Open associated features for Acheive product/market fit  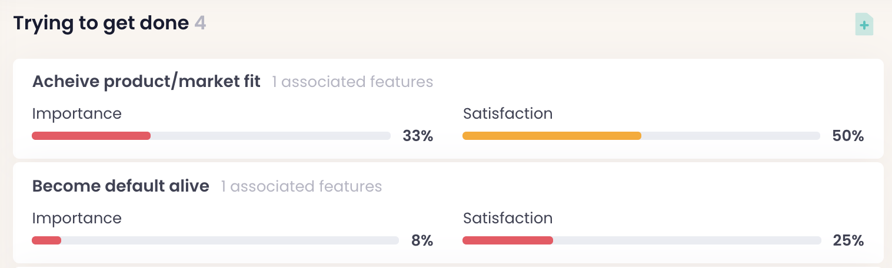point(352,82)
